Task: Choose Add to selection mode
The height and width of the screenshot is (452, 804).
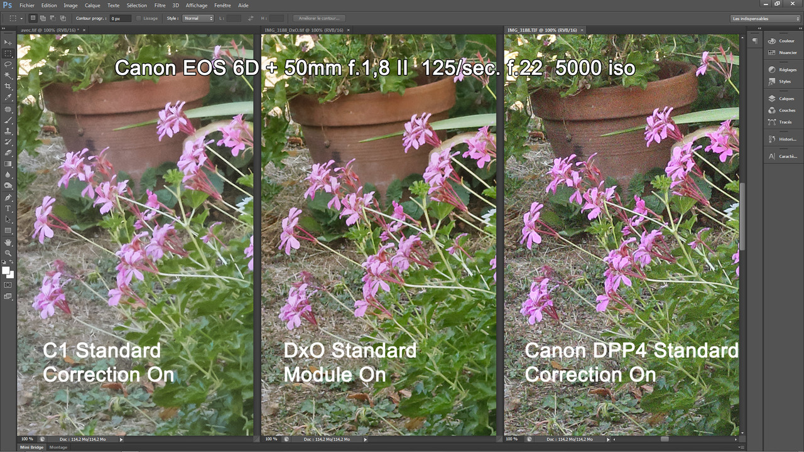Action: tap(43, 18)
